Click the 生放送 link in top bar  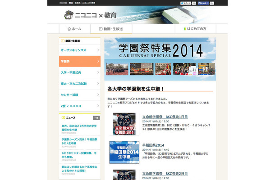click(x=78, y=3)
